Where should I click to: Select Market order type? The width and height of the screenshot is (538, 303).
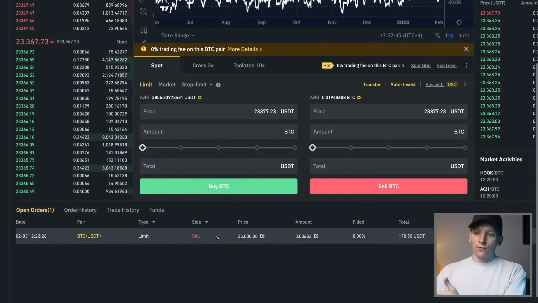(167, 85)
